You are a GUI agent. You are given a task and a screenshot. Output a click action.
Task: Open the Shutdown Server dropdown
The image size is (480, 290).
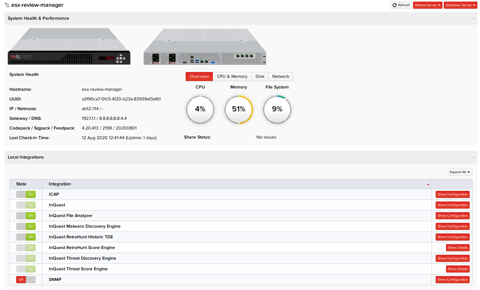tap(461, 5)
